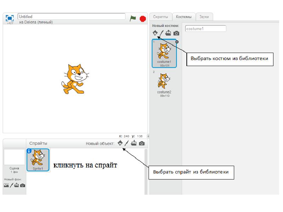This screenshot has width=283, height=212.
Task: Switch stage to full screen mode
Action: 10,18
